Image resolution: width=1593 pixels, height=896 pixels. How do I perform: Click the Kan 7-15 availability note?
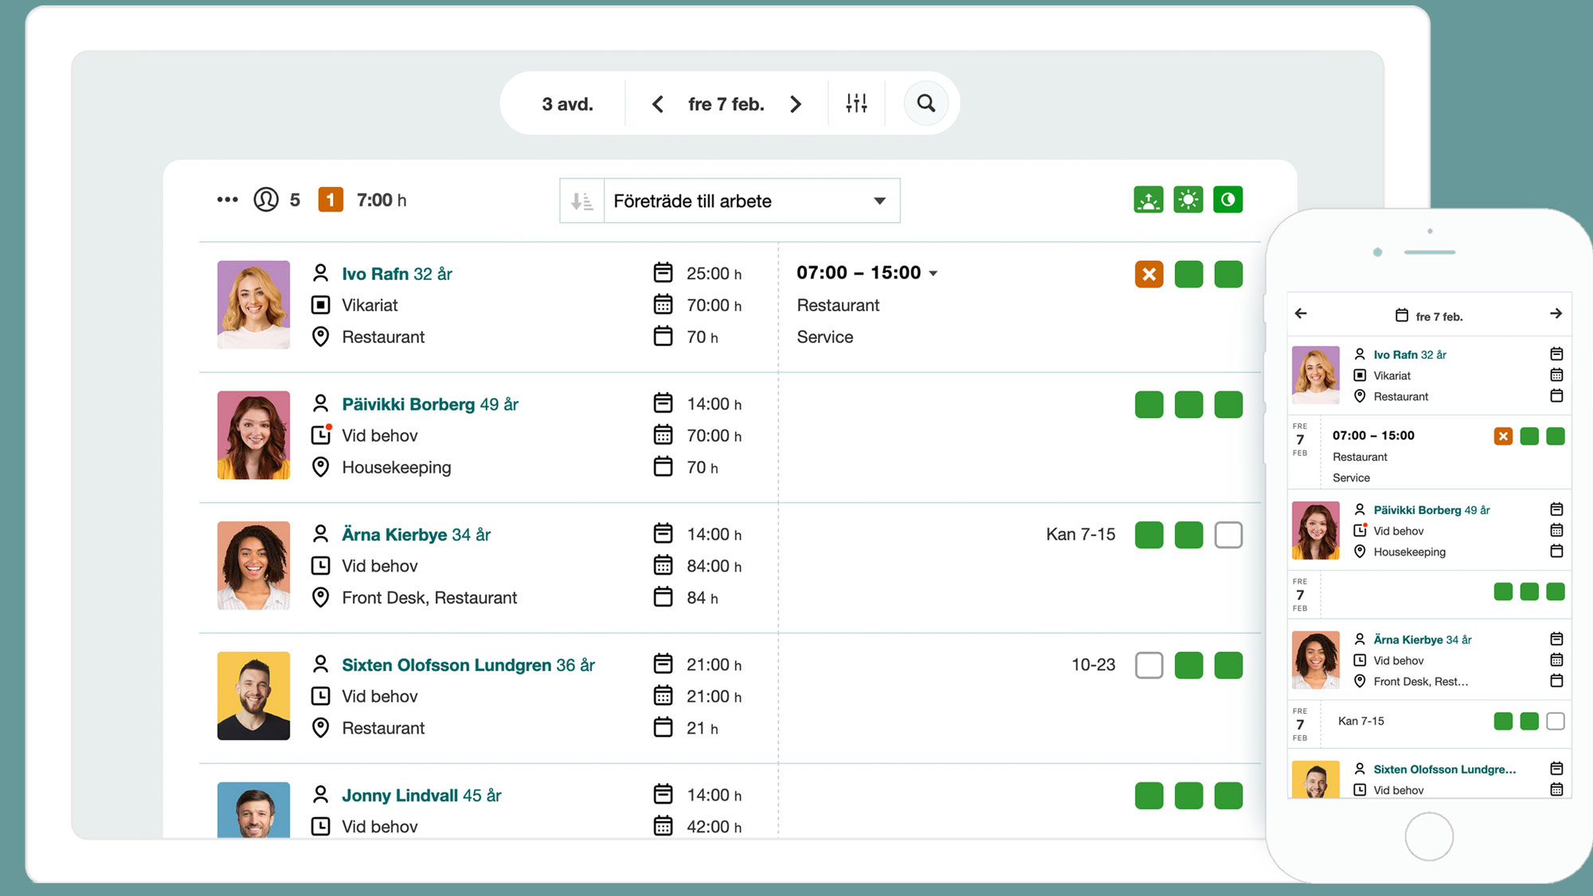1080,535
